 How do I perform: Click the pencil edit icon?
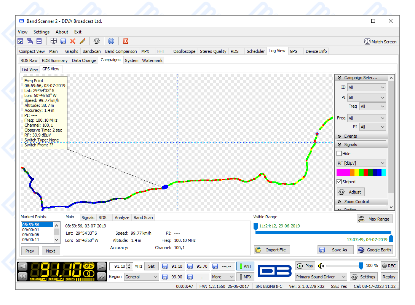click(82, 41)
